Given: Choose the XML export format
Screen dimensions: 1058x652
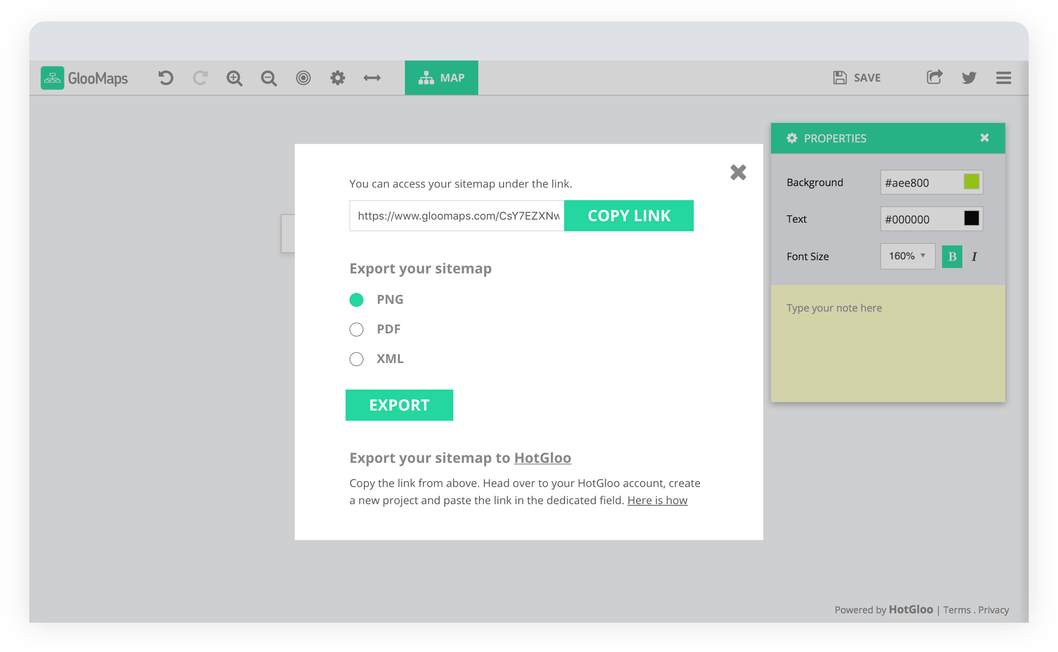Looking at the screenshot, I should click(357, 359).
